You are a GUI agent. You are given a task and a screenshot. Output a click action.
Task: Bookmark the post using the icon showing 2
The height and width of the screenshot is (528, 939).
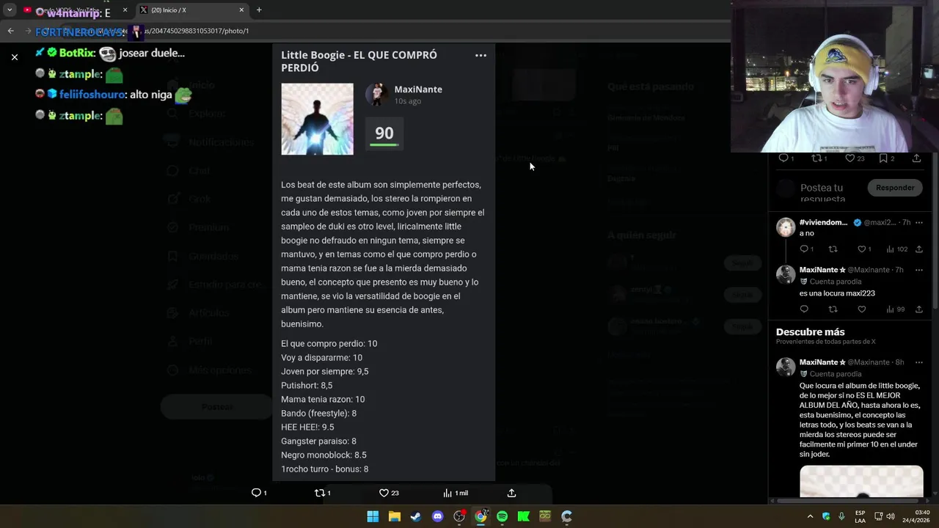click(883, 158)
